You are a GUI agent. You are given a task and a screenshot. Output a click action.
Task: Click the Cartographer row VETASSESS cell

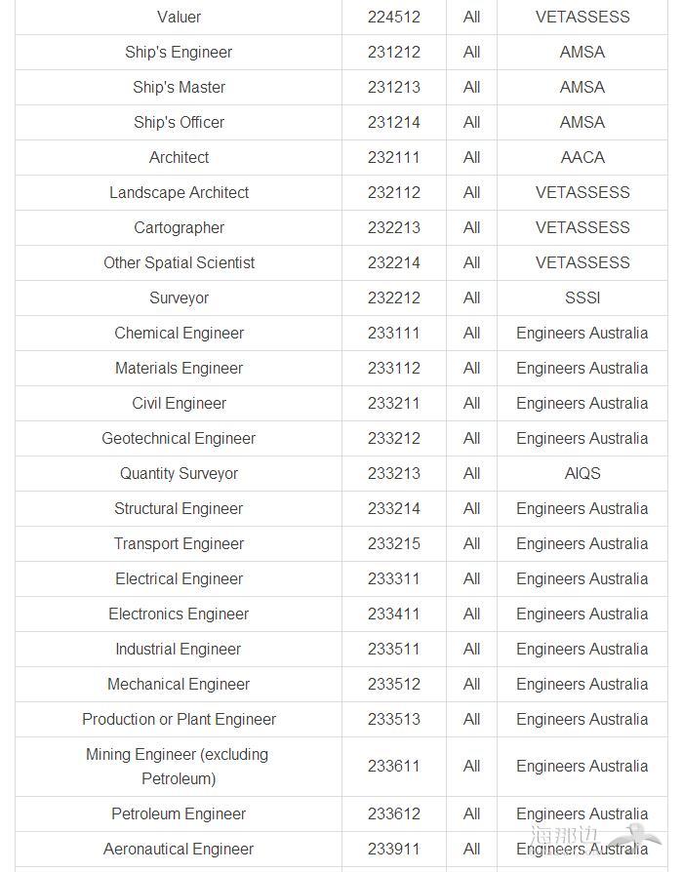[x=582, y=227]
